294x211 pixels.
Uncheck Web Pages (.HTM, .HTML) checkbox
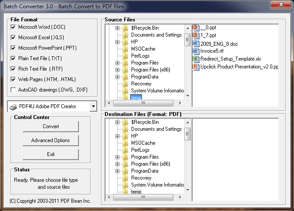coord(13,79)
